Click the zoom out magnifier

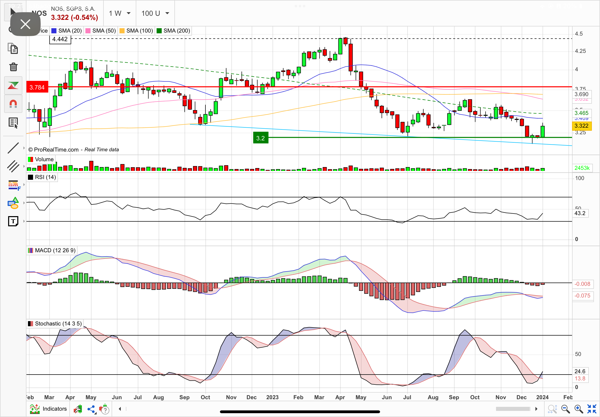coord(565,409)
